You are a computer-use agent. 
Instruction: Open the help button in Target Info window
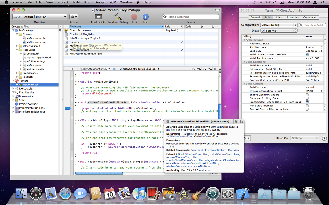[324, 138]
